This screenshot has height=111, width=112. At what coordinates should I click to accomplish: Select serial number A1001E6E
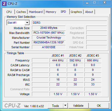click(49, 47)
